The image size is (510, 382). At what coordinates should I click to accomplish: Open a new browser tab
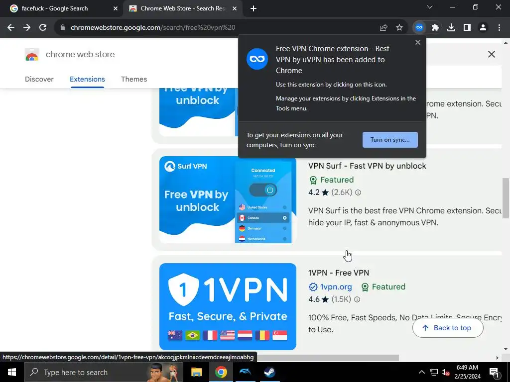pos(254,8)
